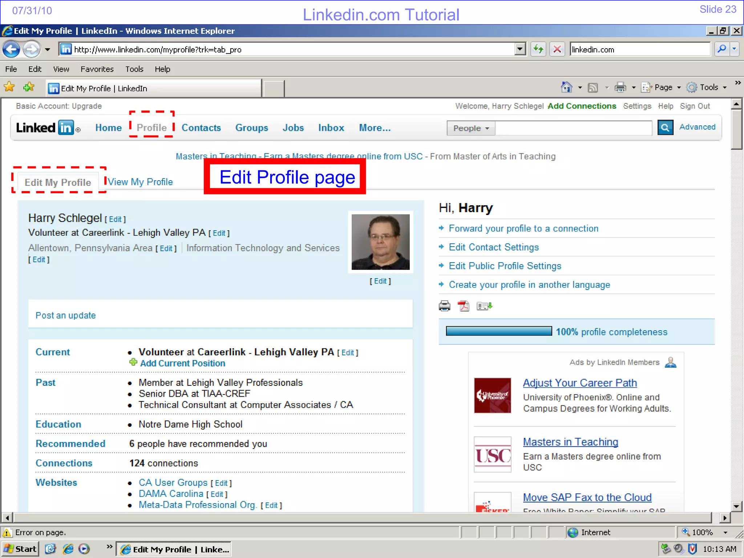744x558 pixels.
Task: Open the recent pages dropdown arrow
Action: tap(48, 49)
